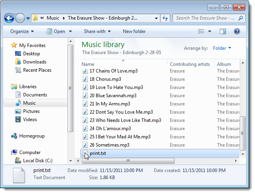This screenshot has width=255, height=194.
Task: Click the horizontal scrollbar thumb
Action: coord(128,161)
